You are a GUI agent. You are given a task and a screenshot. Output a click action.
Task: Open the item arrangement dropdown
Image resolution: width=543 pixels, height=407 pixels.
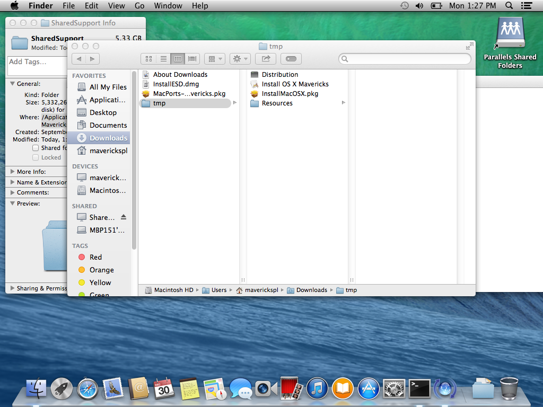click(x=214, y=59)
